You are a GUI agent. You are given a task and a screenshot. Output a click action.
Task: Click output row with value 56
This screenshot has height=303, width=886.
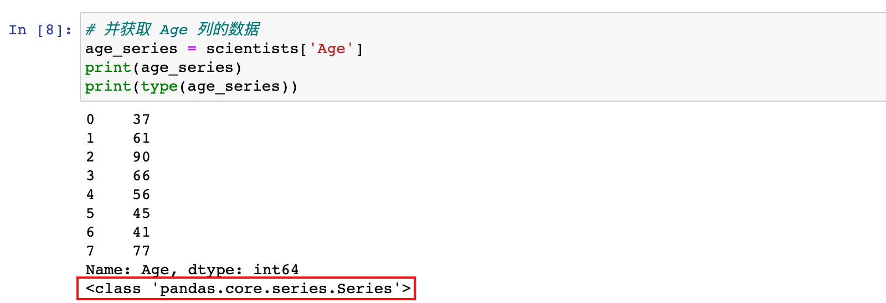(118, 195)
